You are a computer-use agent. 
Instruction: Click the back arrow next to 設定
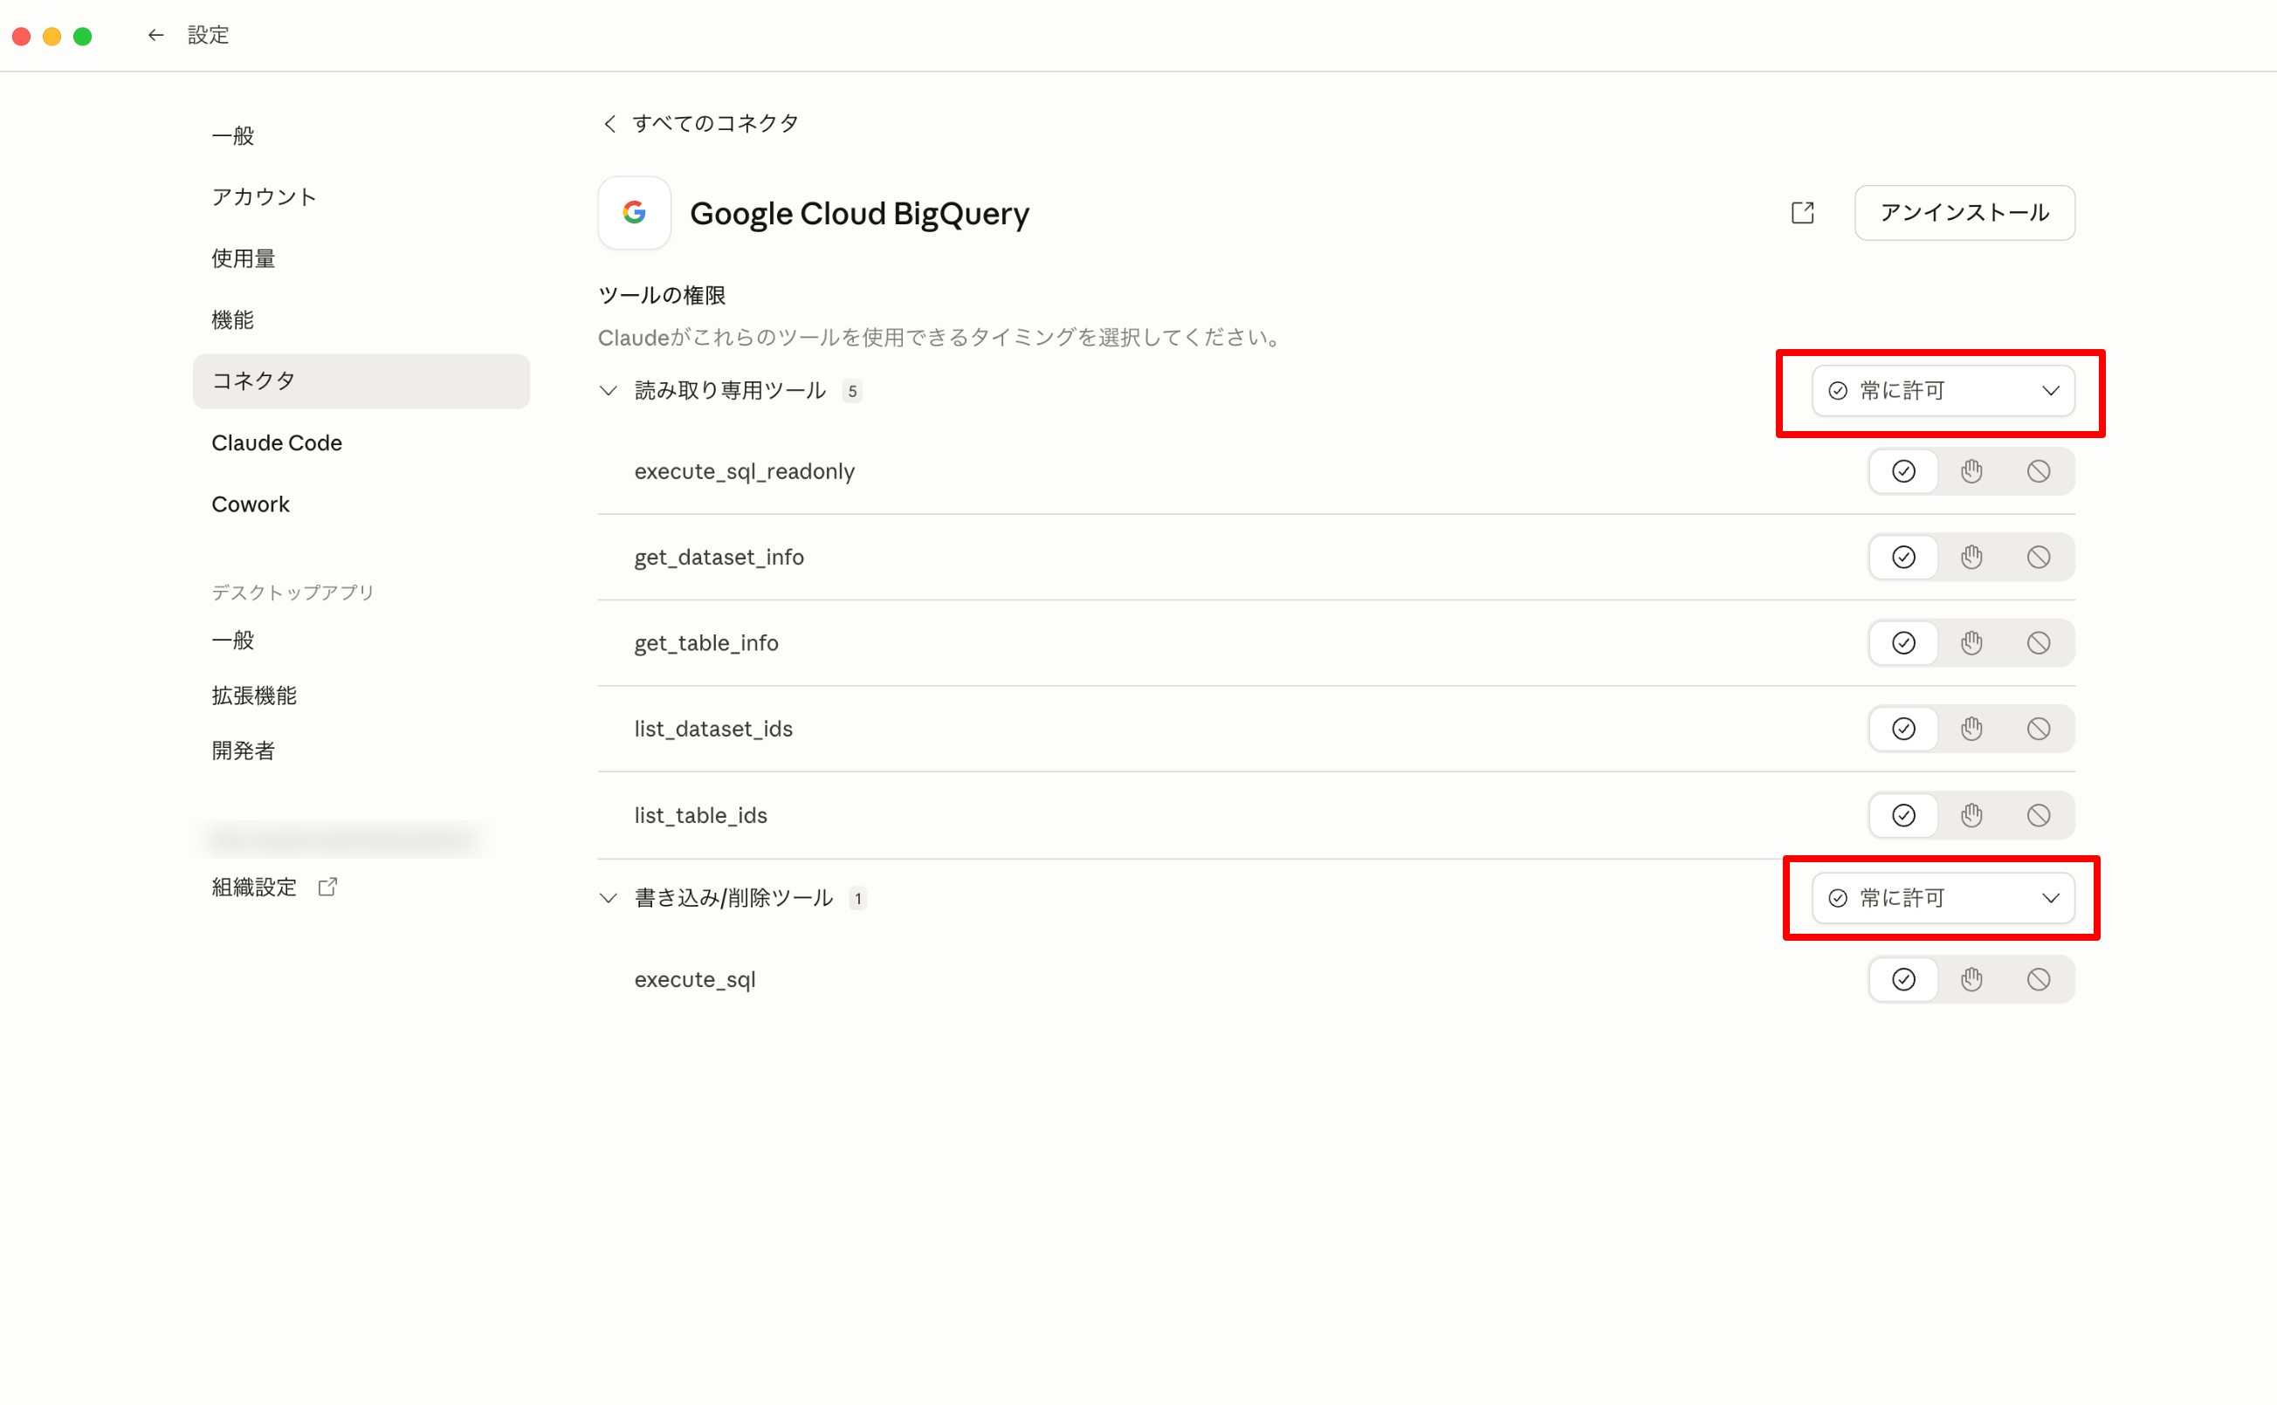pos(155,35)
